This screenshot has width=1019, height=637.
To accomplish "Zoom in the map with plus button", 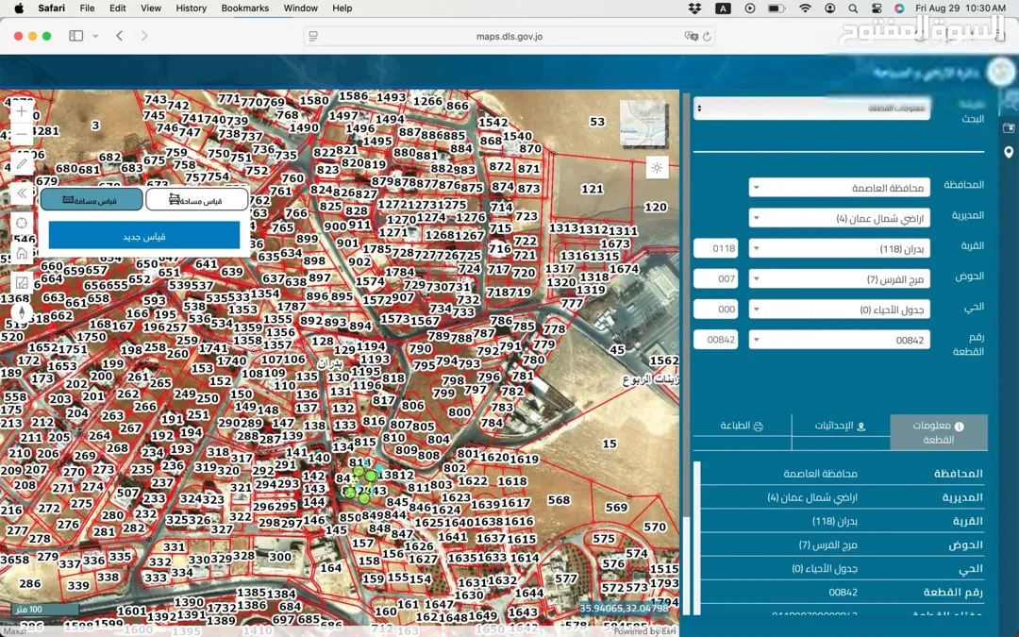I will pos(22,111).
